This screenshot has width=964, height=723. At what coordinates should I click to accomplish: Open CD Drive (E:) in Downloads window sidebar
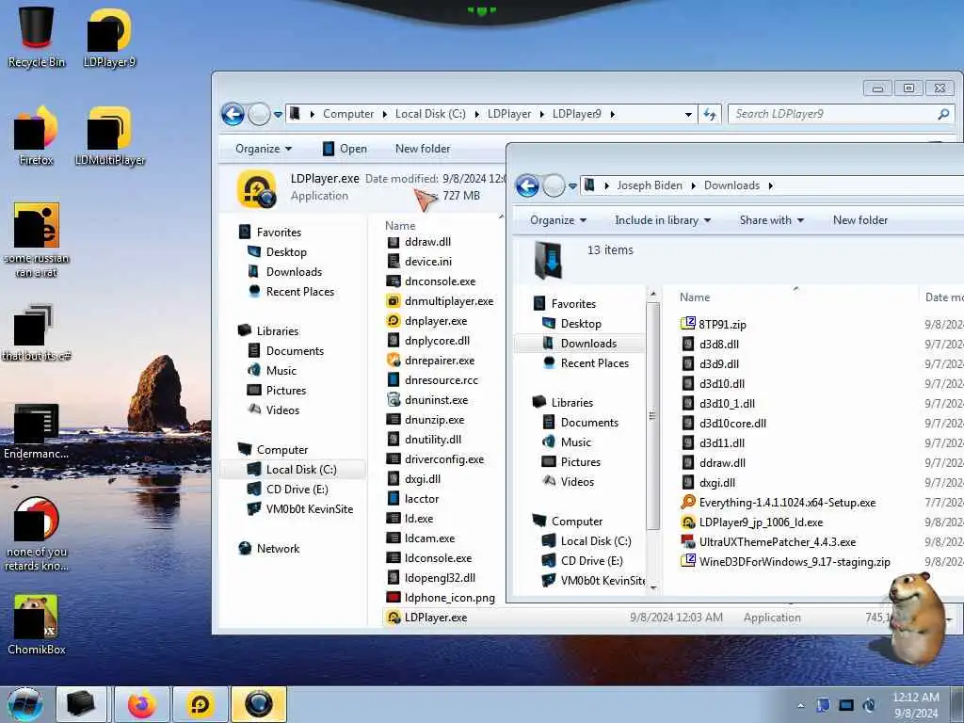583,561
